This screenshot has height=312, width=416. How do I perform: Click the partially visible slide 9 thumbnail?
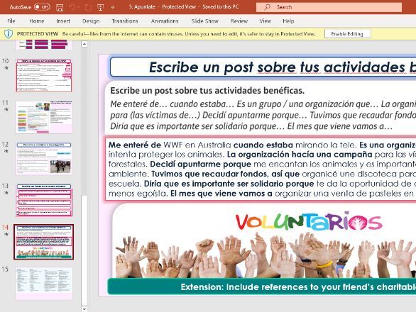point(44,45)
